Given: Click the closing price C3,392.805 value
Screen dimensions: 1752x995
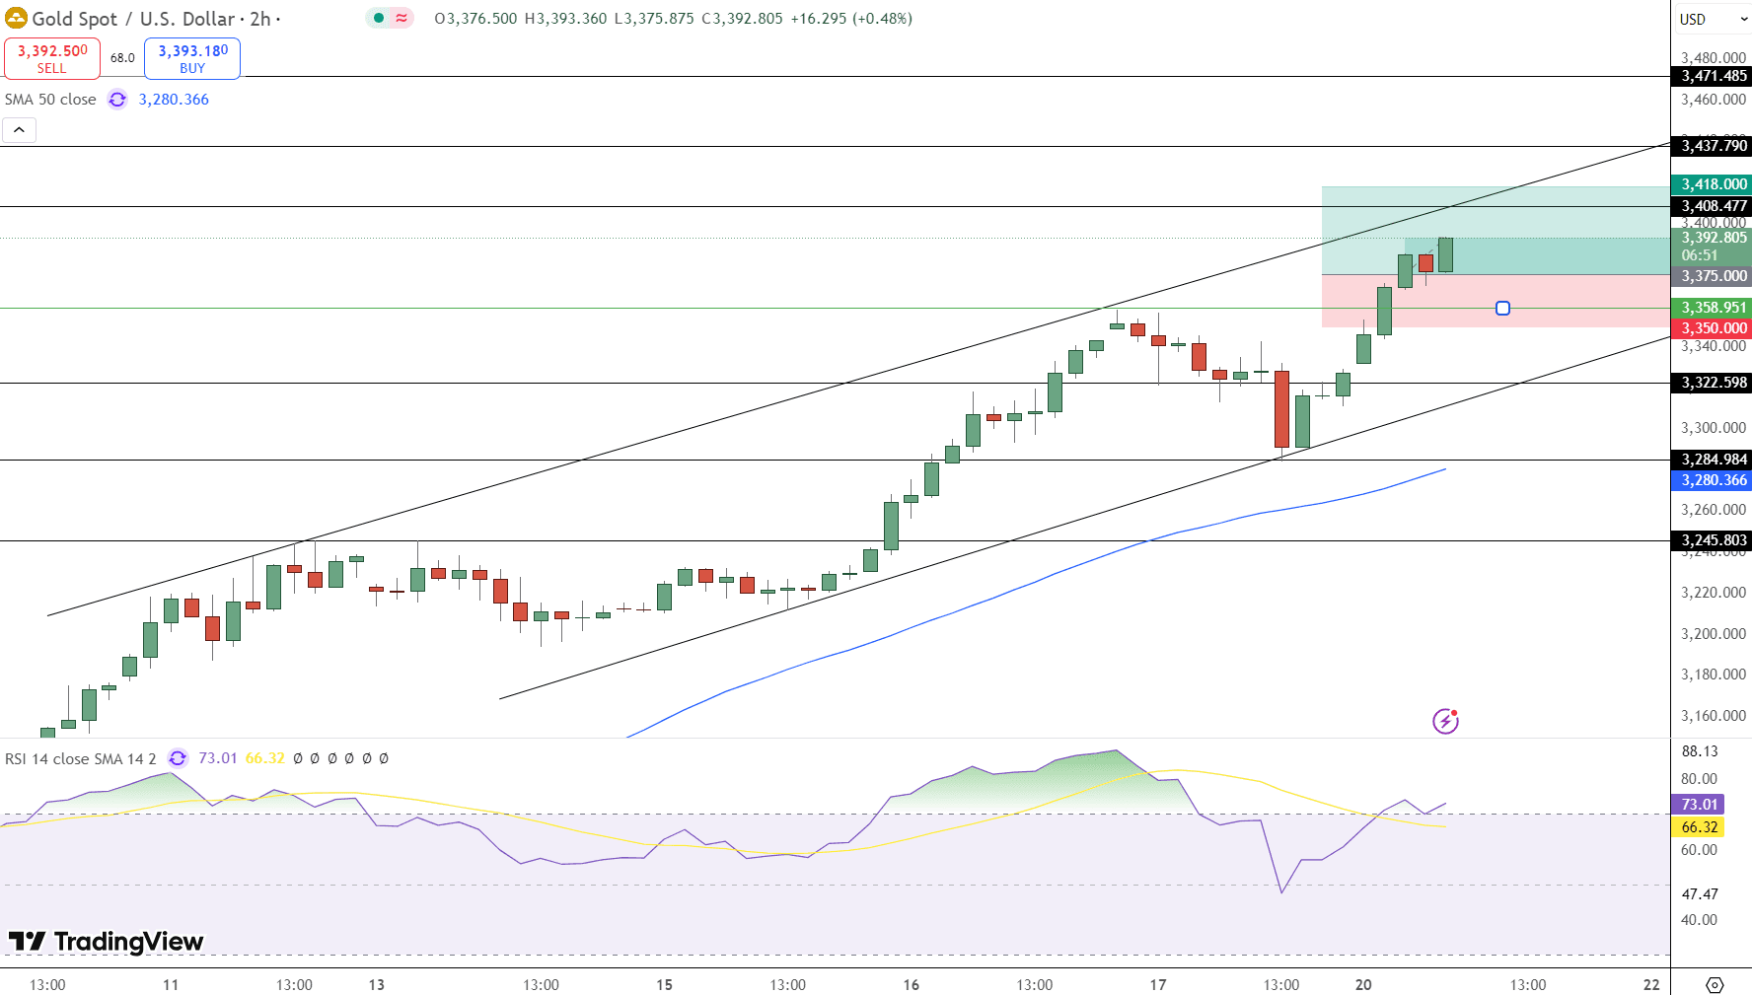Looking at the screenshot, I should 742,19.
